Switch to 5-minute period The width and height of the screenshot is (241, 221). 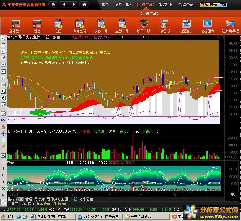pyautogui.click(x=3, y=169)
